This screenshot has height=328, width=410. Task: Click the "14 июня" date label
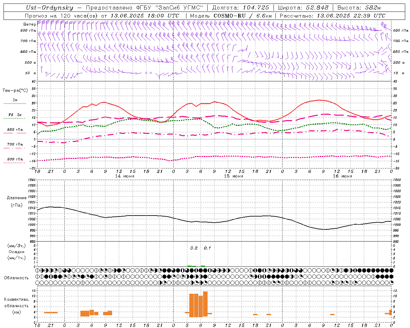click(125, 176)
